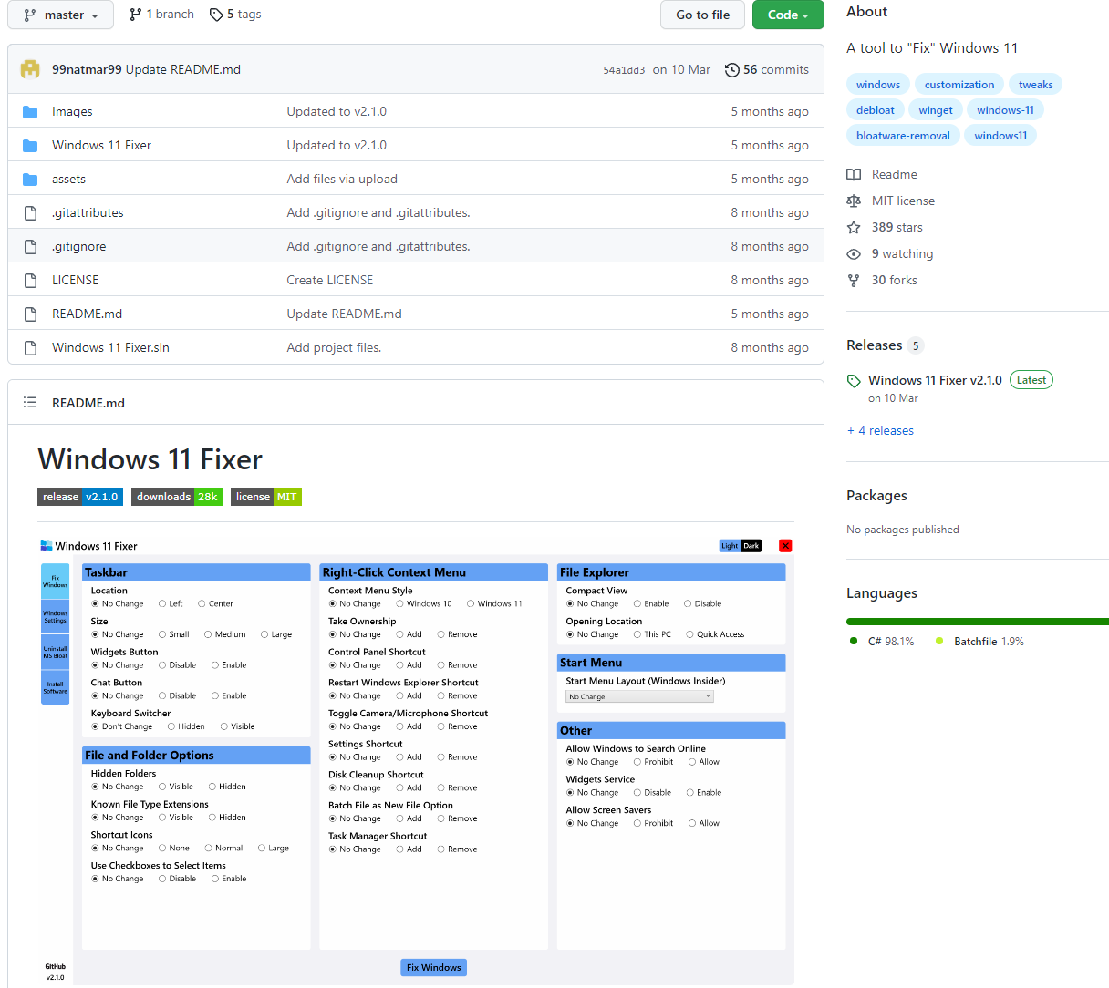Click the git branch icon beside 1 branch
Viewport: 1109px width, 988px height.
point(136,15)
